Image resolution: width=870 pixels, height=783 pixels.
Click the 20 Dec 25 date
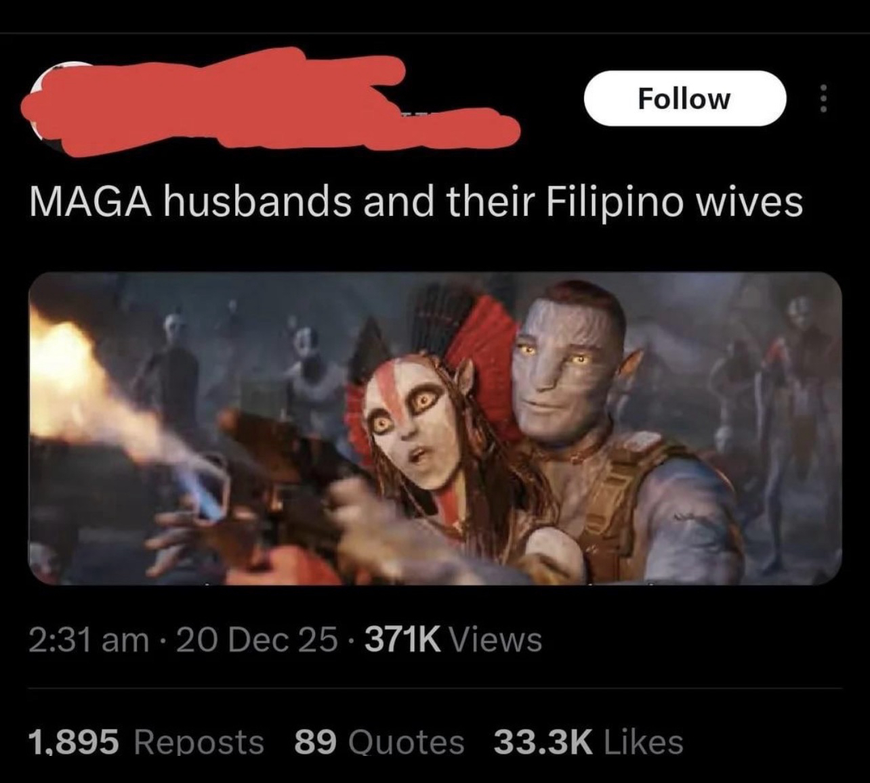[256, 639]
